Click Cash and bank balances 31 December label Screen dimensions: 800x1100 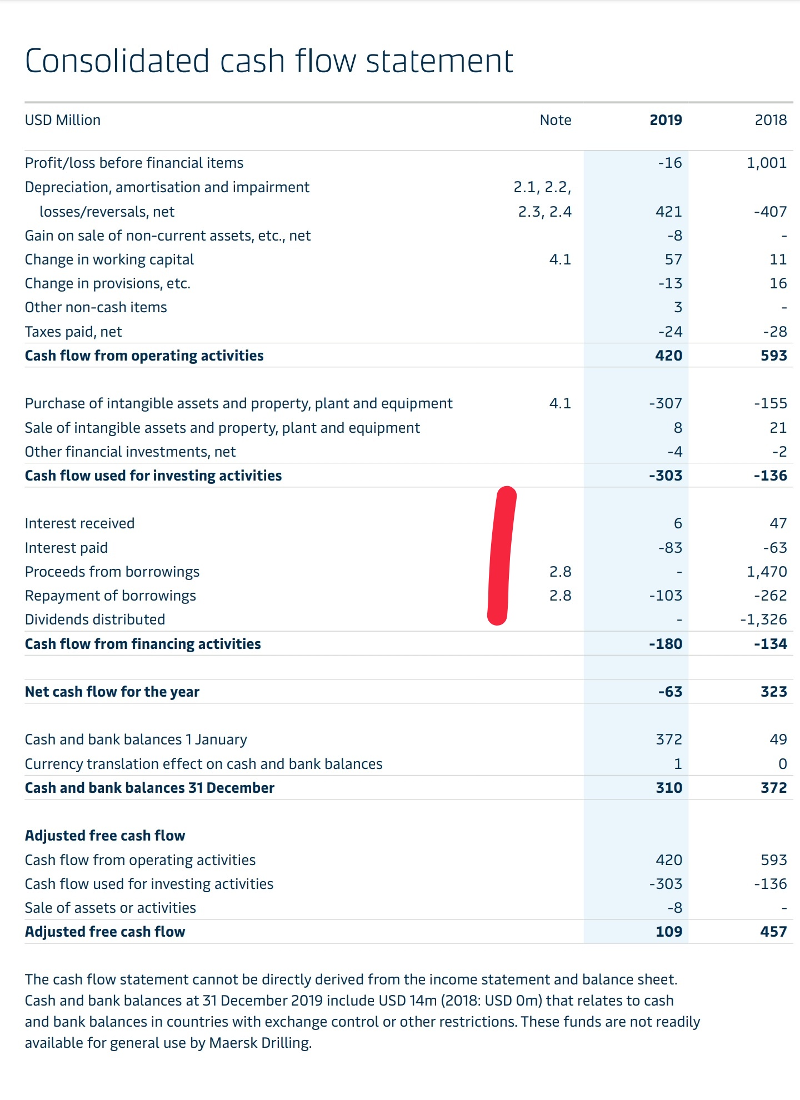(x=150, y=788)
